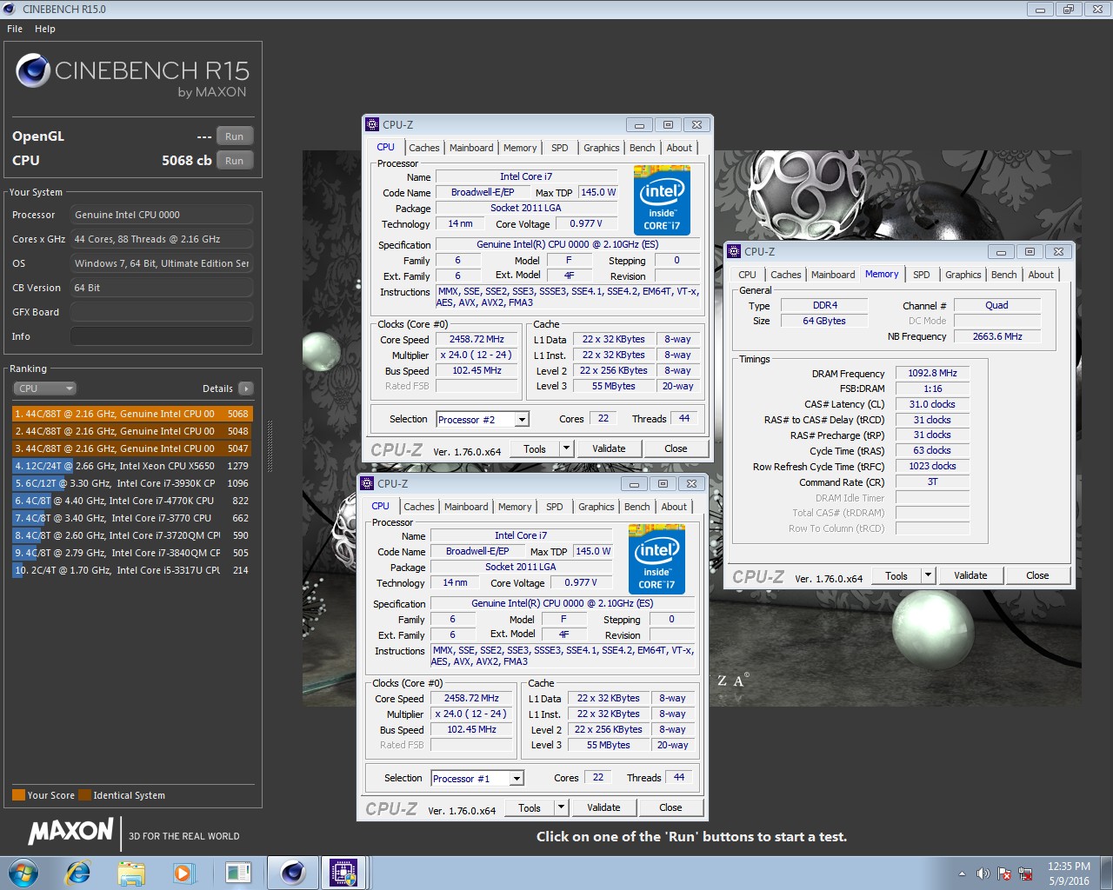Select the Xeon X5650 ranking row
Screen dimensions: 1113x890
point(132,466)
